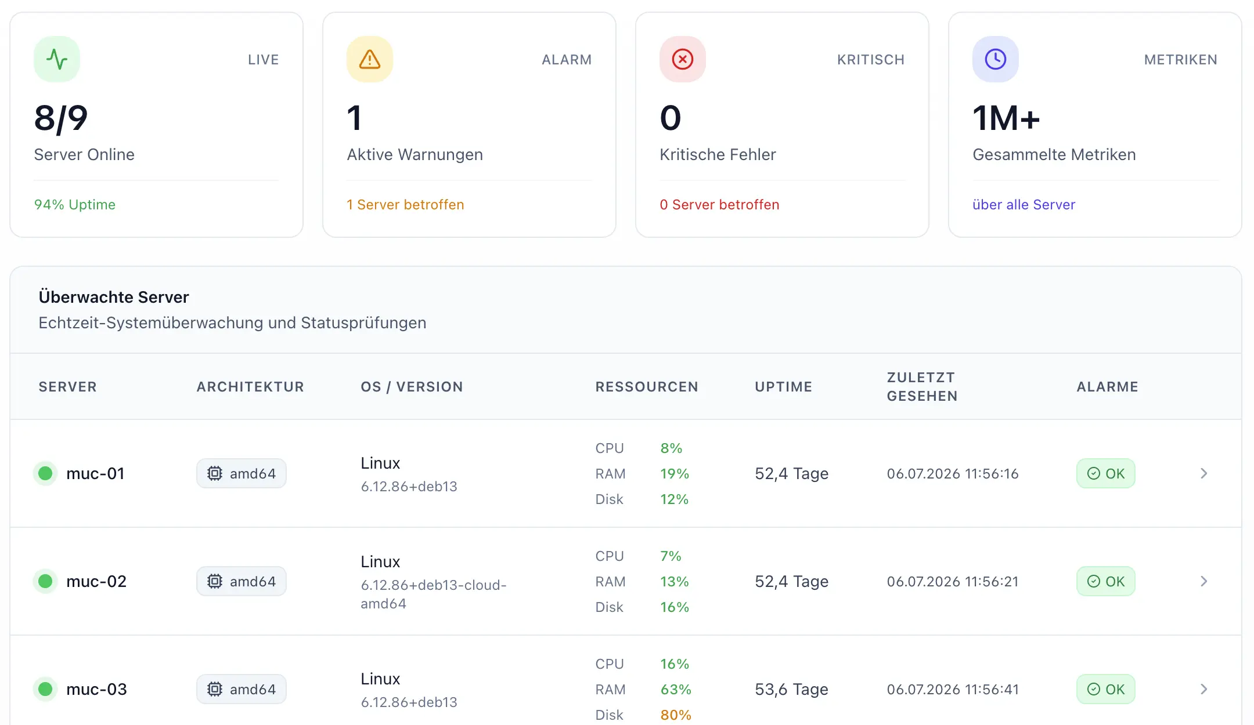1254x725 pixels.
Task: Click the chip icon in muc-03's amd64 badge
Action: [x=215, y=689]
